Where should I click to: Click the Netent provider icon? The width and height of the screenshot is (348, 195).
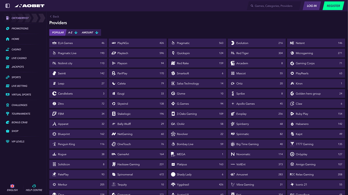click(292, 43)
